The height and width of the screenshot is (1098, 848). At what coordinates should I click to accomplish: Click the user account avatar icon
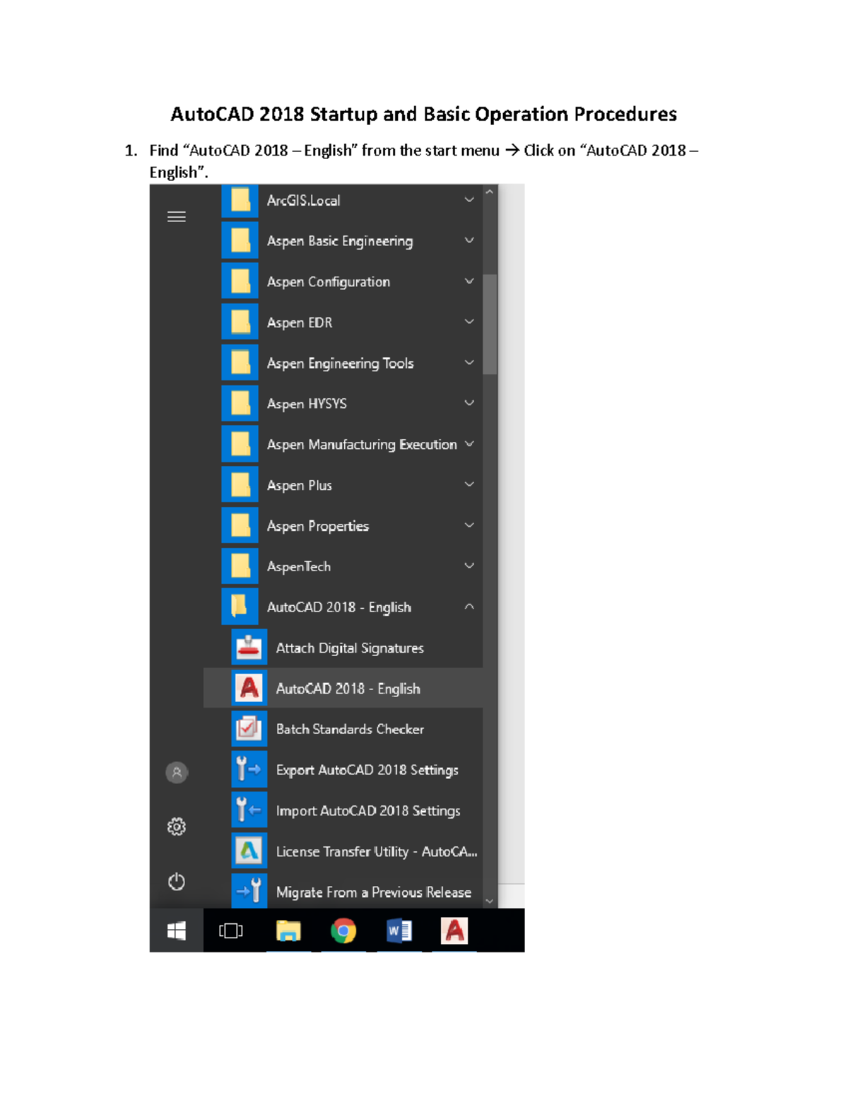[x=177, y=772]
